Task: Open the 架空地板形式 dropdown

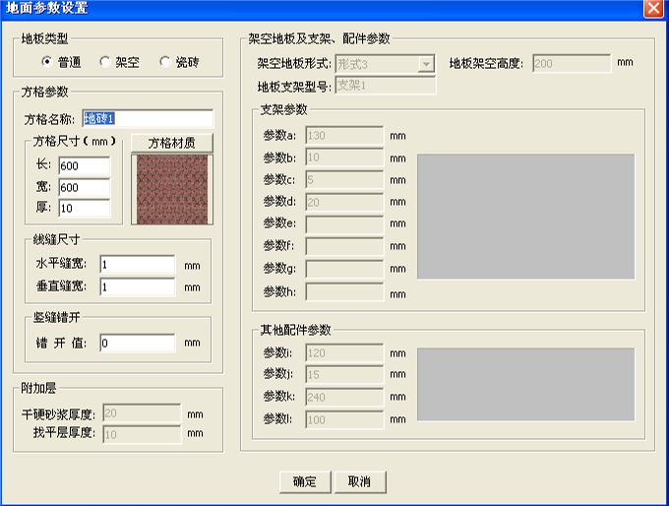Action: pos(426,64)
